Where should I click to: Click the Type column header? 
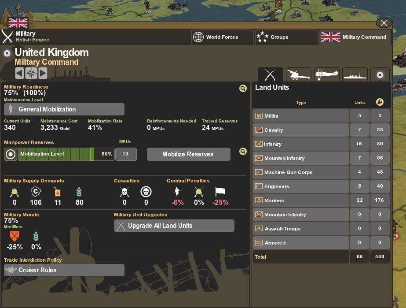point(301,103)
